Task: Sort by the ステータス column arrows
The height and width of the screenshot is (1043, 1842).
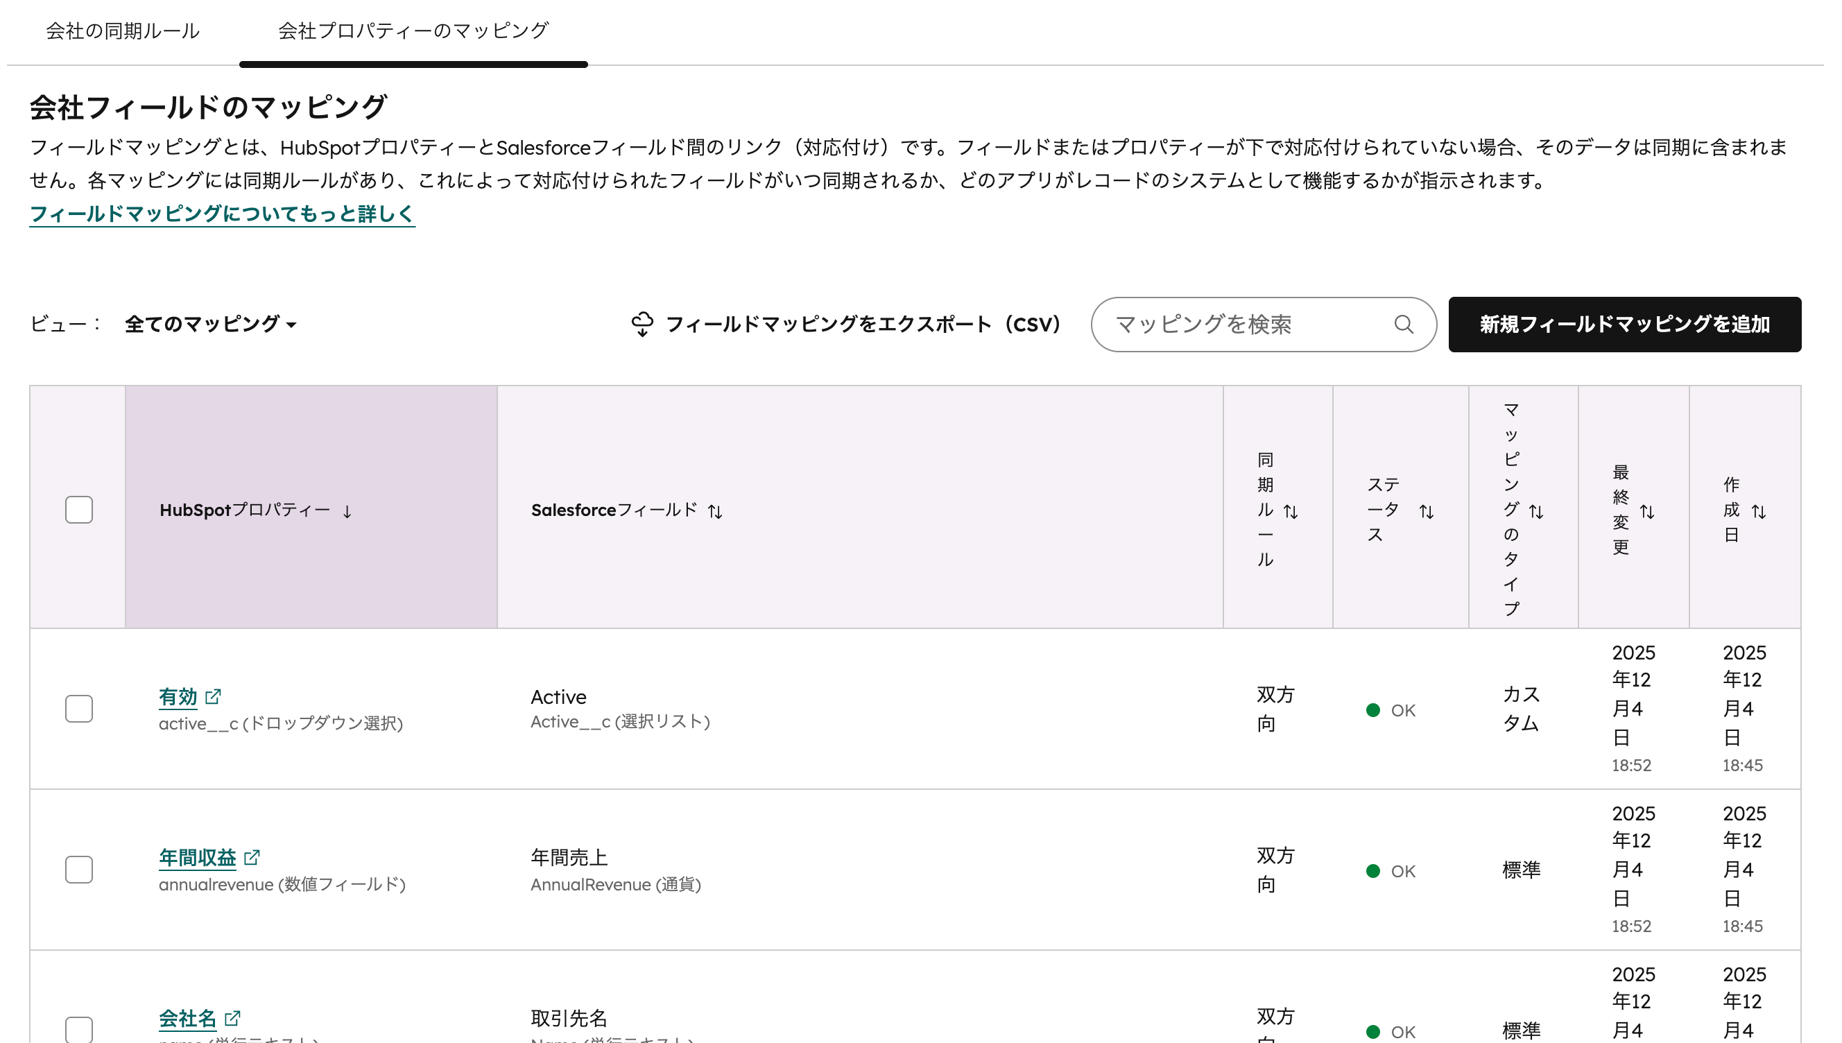Action: (1426, 511)
